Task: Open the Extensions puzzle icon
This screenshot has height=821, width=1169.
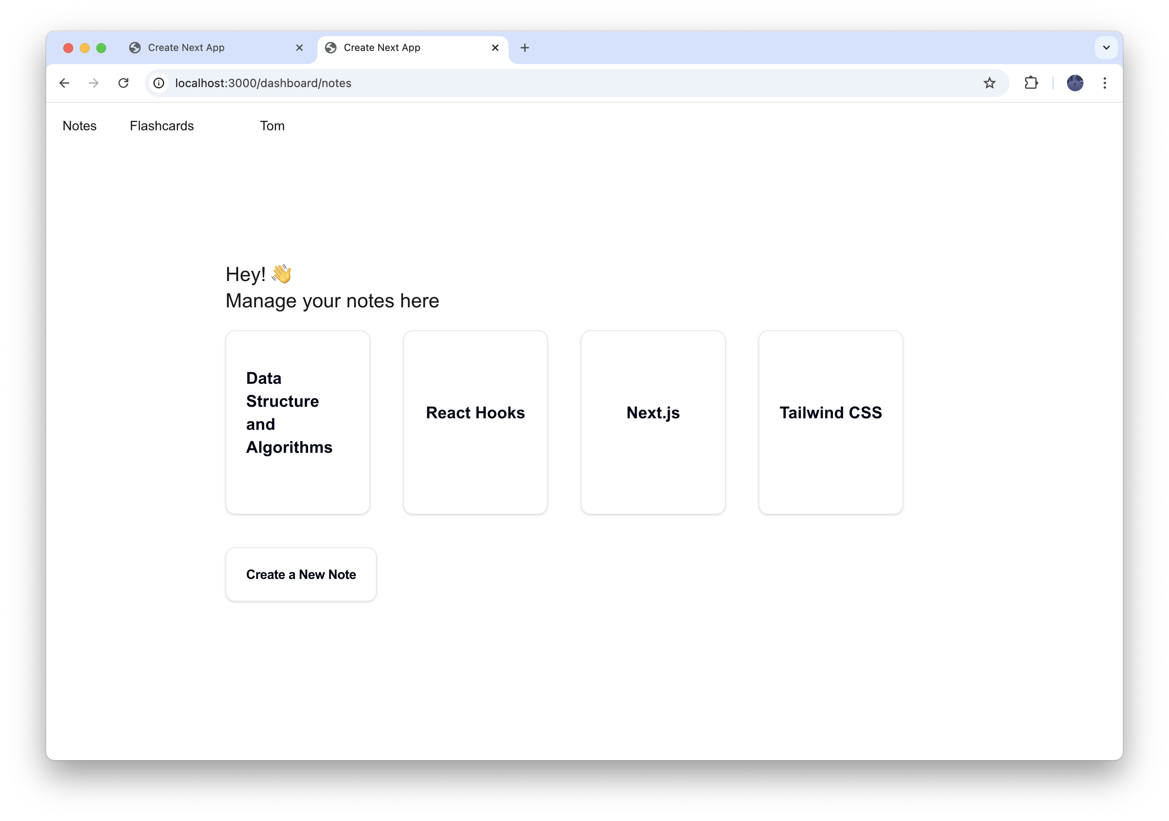Action: click(1031, 83)
